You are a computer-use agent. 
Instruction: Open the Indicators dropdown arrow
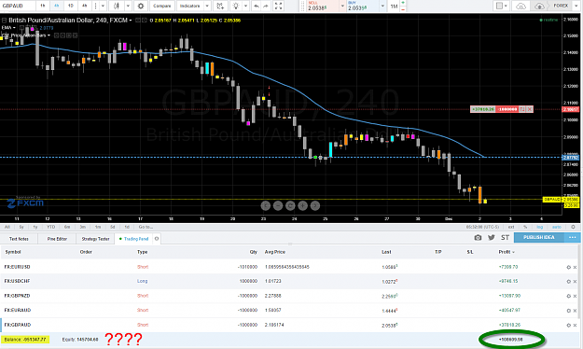pos(207,6)
